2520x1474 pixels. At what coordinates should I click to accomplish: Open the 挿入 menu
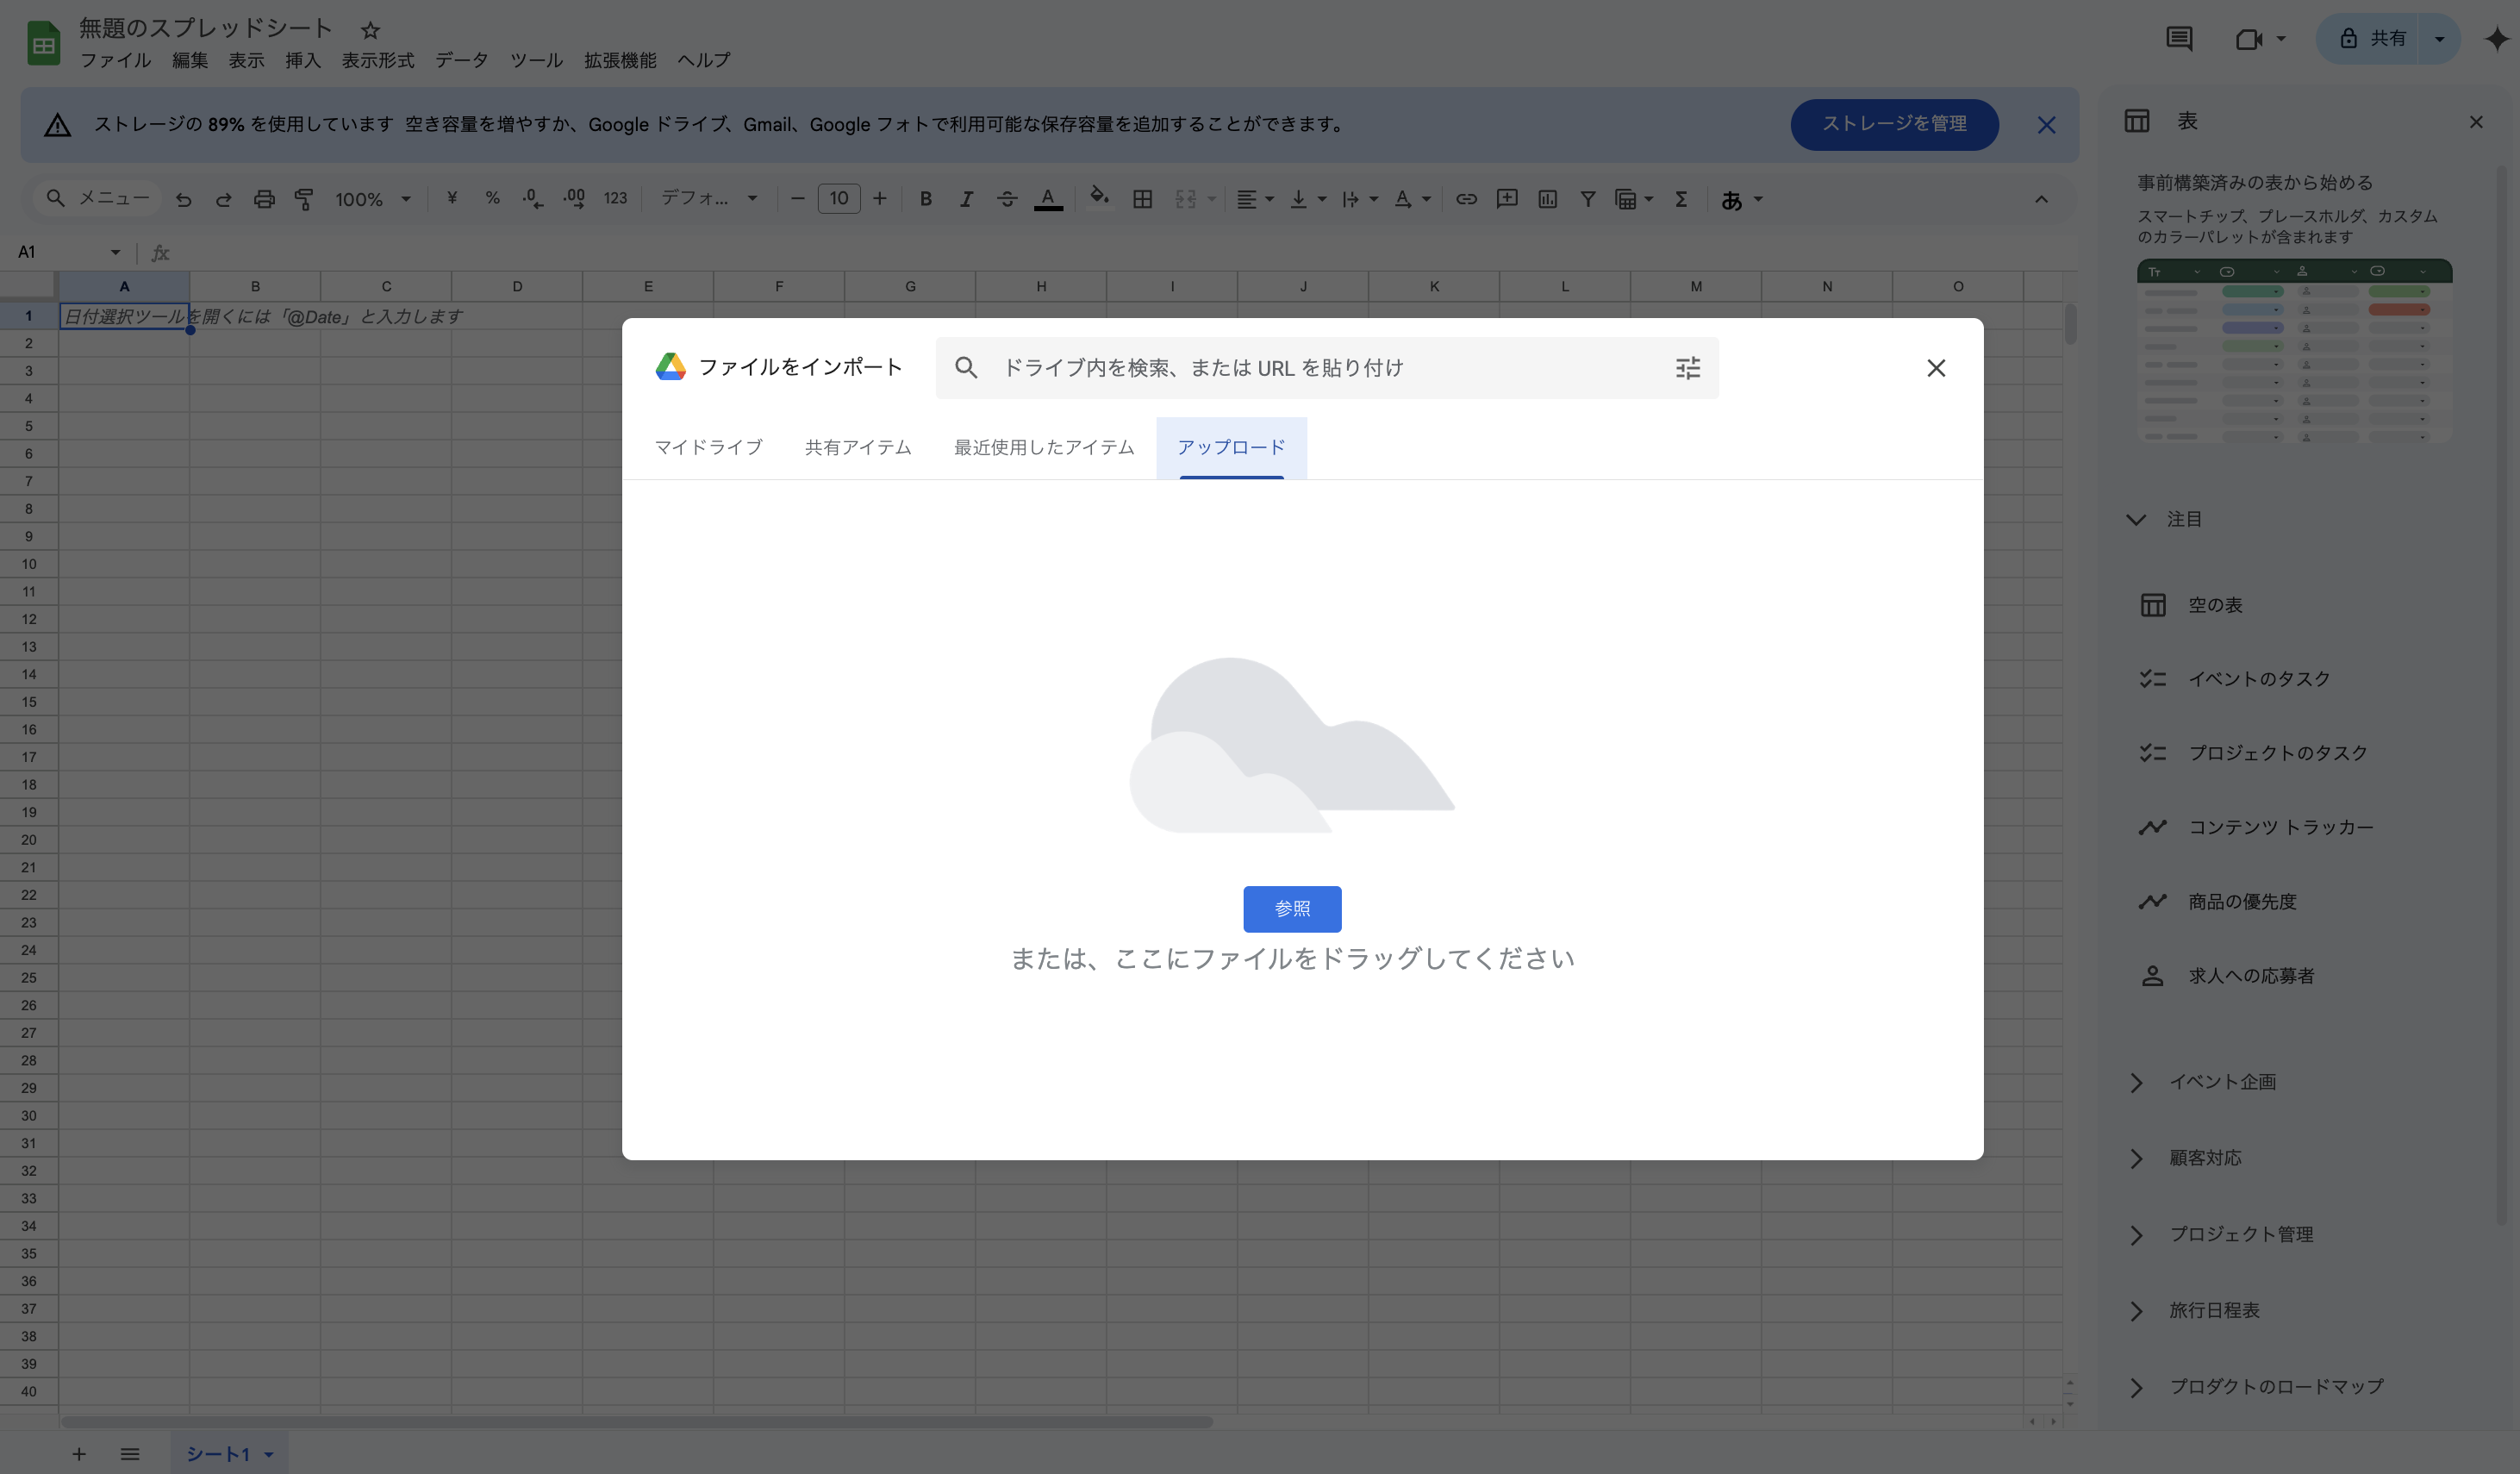pos(303,60)
